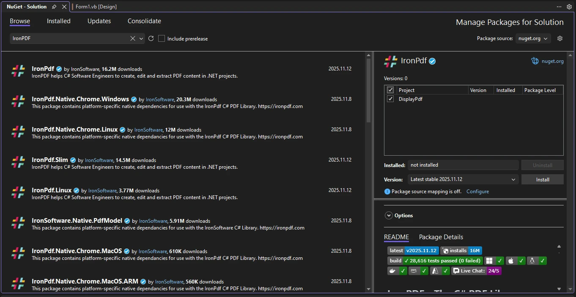Viewport: 576px width, 297px height.
Task: Click the IronPdf logo in the details header
Action: point(391,61)
